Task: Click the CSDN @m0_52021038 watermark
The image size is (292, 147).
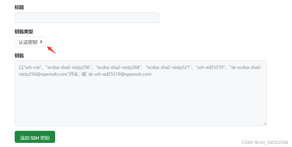Action: pos(265,142)
